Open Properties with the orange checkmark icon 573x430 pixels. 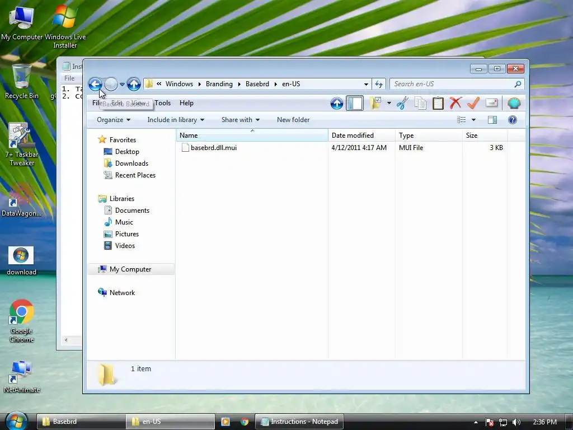tap(473, 103)
